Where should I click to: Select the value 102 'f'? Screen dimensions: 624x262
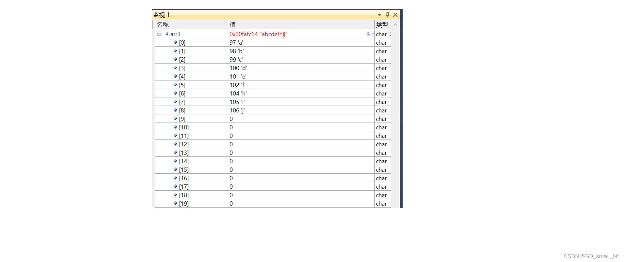[238, 85]
